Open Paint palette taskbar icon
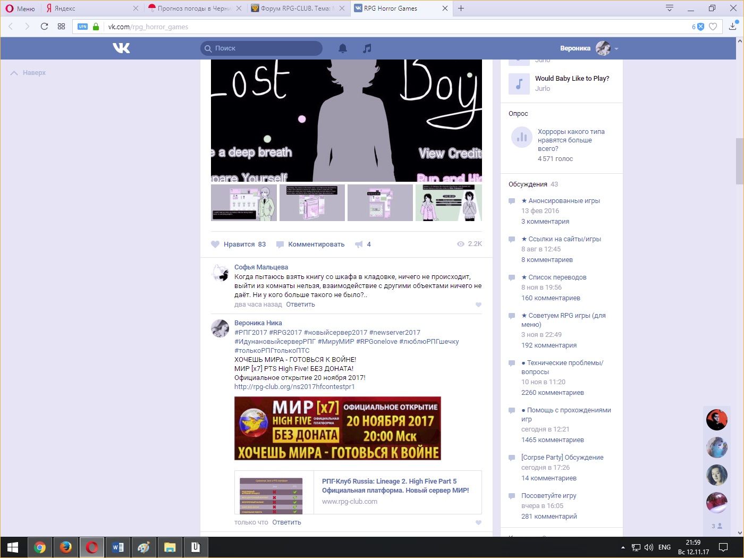The height and width of the screenshot is (558, 744). click(143, 547)
